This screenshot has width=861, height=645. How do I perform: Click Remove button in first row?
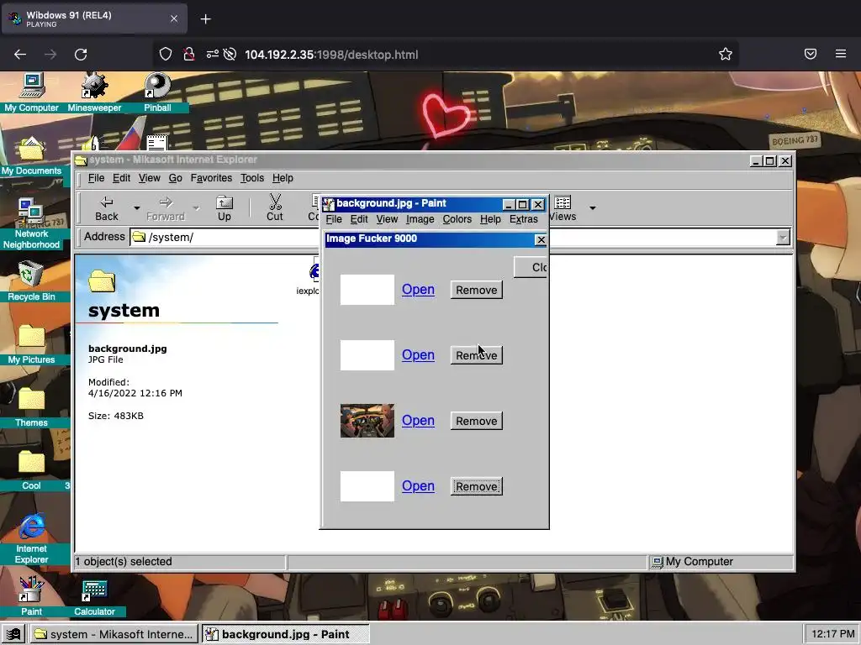coord(476,290)
